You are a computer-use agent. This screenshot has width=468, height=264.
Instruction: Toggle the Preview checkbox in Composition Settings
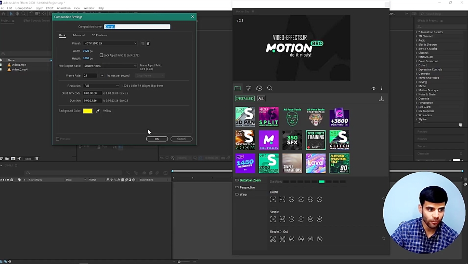pos(58,139)
